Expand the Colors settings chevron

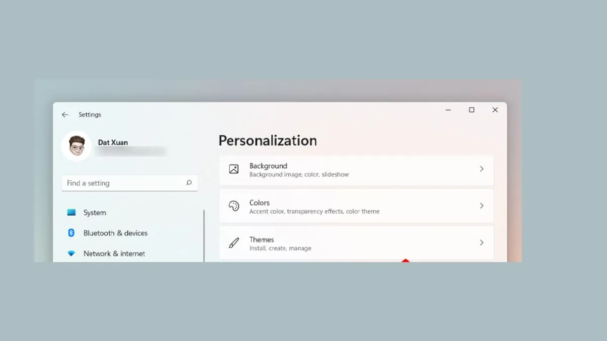pyautogui.click(x=481, y=206)
